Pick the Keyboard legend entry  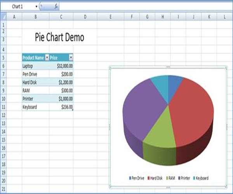pos(201,178)
